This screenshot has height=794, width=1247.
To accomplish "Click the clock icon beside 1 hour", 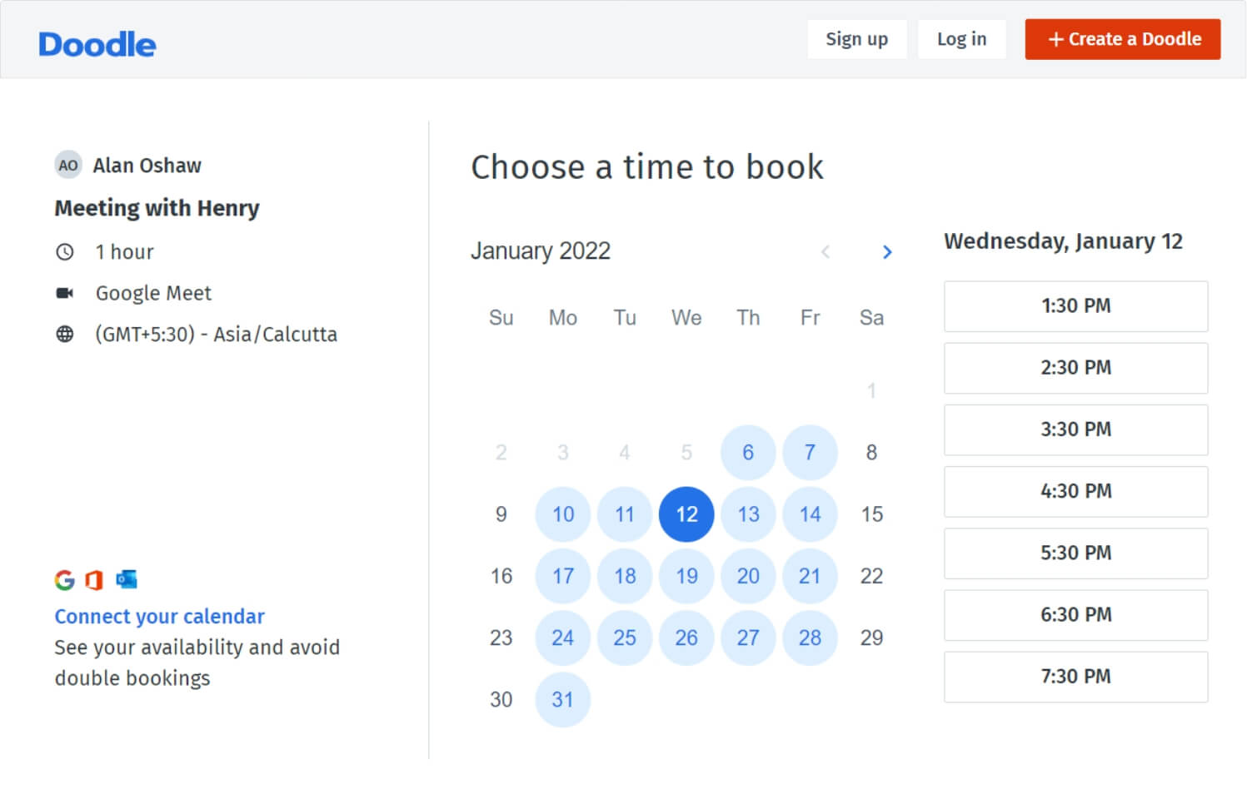I will pos(66,251).
